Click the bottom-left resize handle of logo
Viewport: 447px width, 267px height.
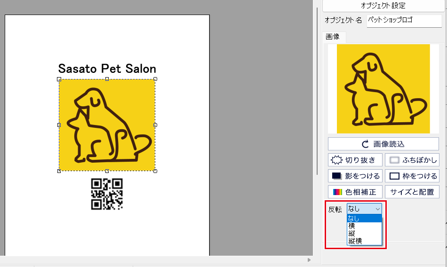point(59,171)
